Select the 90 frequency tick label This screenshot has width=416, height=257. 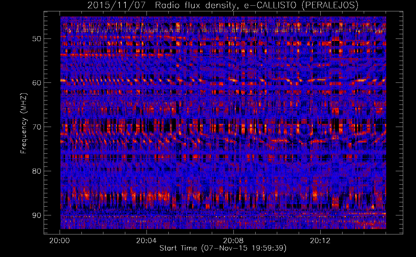pyautogui.click(x=37, y=215)
